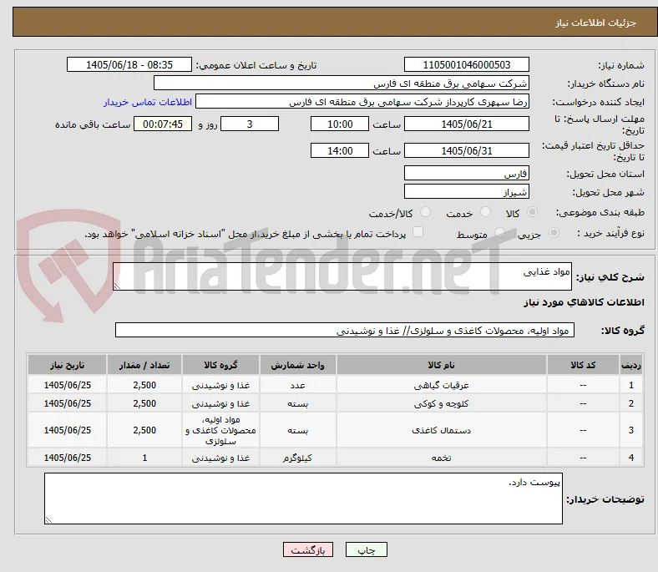Image resolution: width=658 pixels, height=572 pixels.
Task: Select the کالا radio button
Action: [x=532, y=212]
